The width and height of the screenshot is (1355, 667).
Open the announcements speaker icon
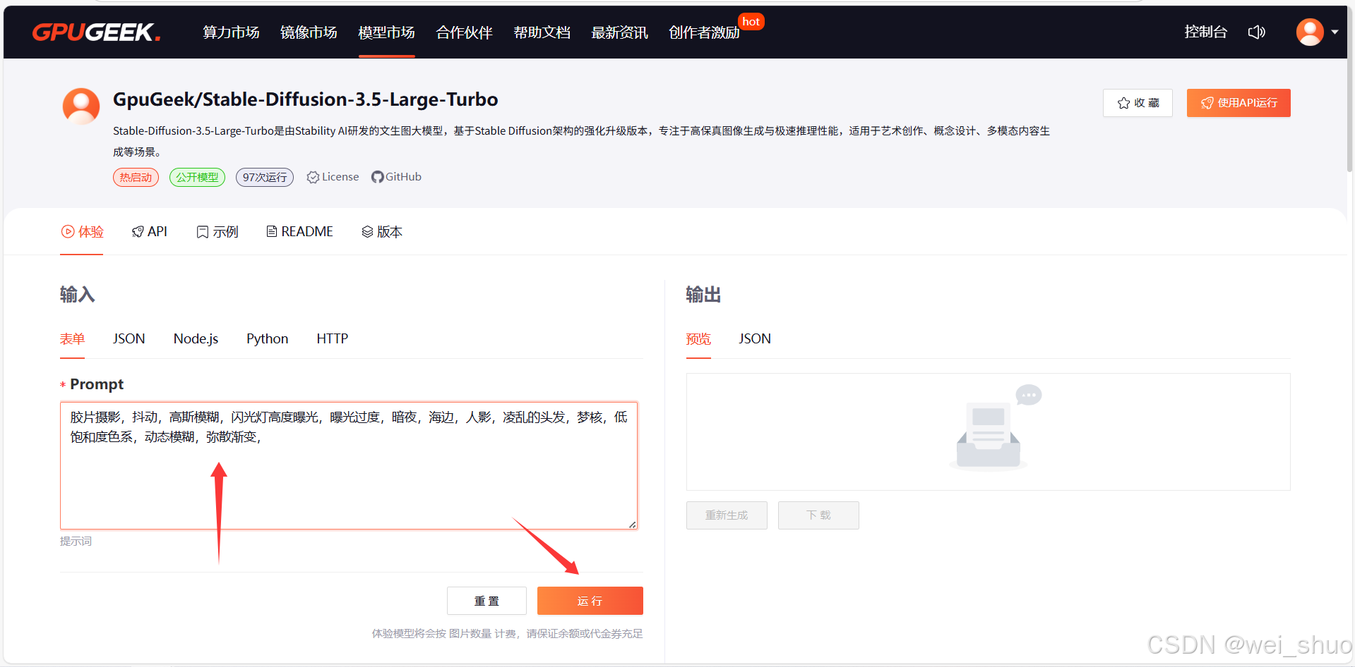point(1256,32)
